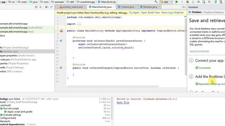The image size is (225, 126).
Task: Select the smartsilosapp (test) package
Action: point(27,32)
